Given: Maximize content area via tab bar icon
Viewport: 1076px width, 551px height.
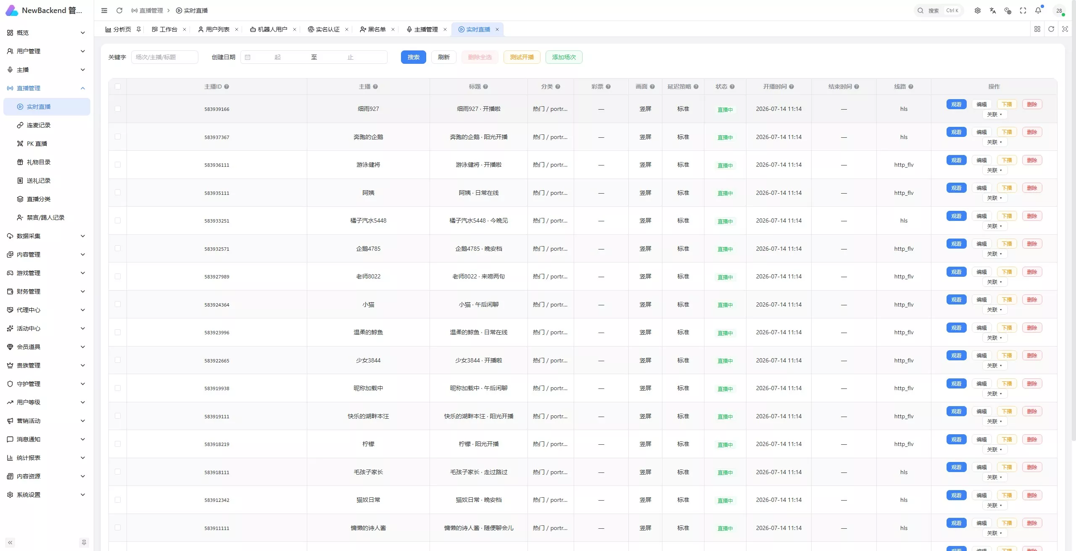Looking at the screenshot, I should pyautogui.click(x=1065, y=29).
